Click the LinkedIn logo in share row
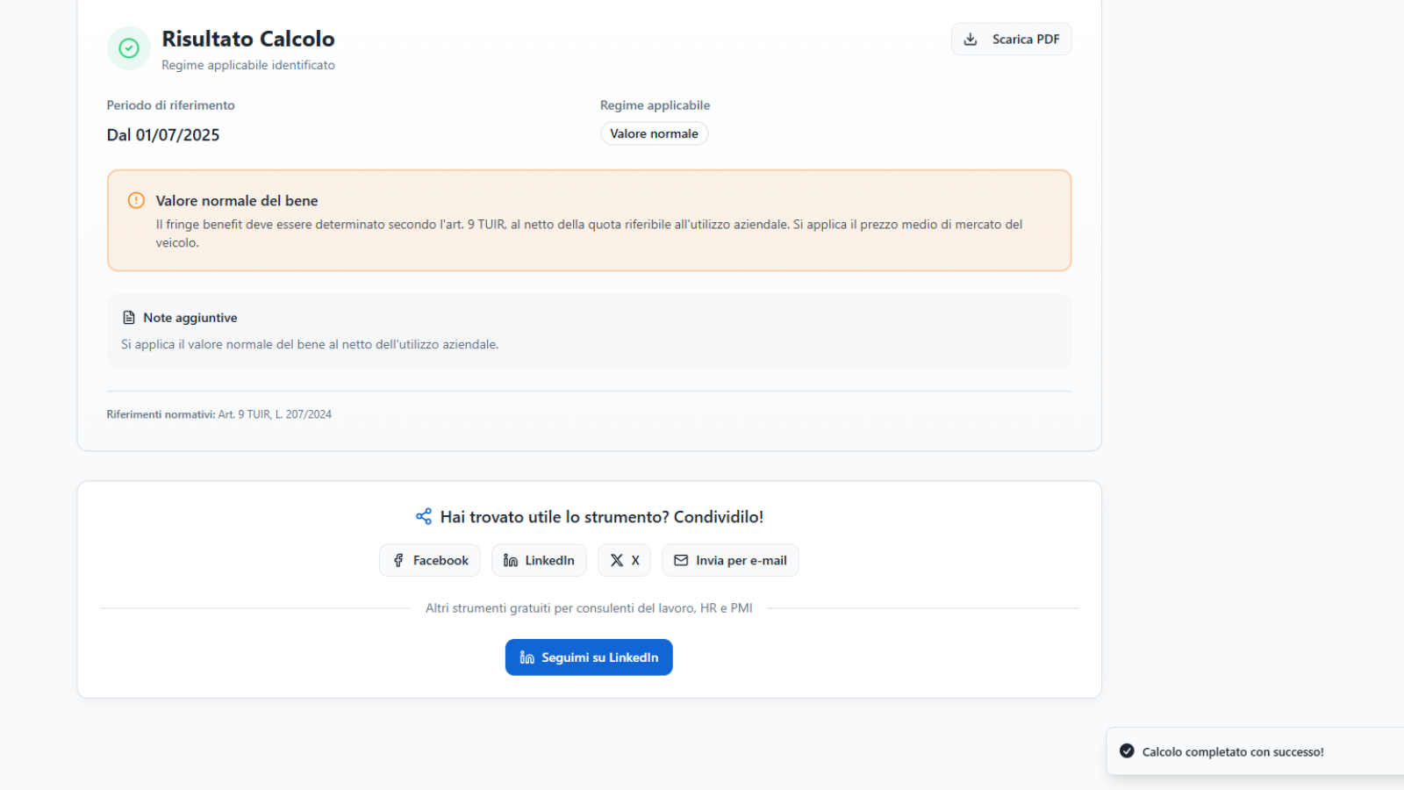 [x=511, y=560]
